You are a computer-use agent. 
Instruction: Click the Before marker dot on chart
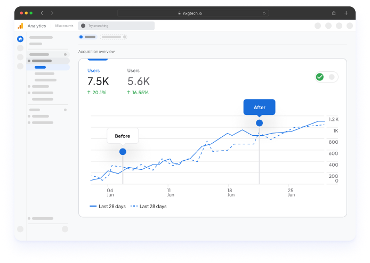coord(123,152)
